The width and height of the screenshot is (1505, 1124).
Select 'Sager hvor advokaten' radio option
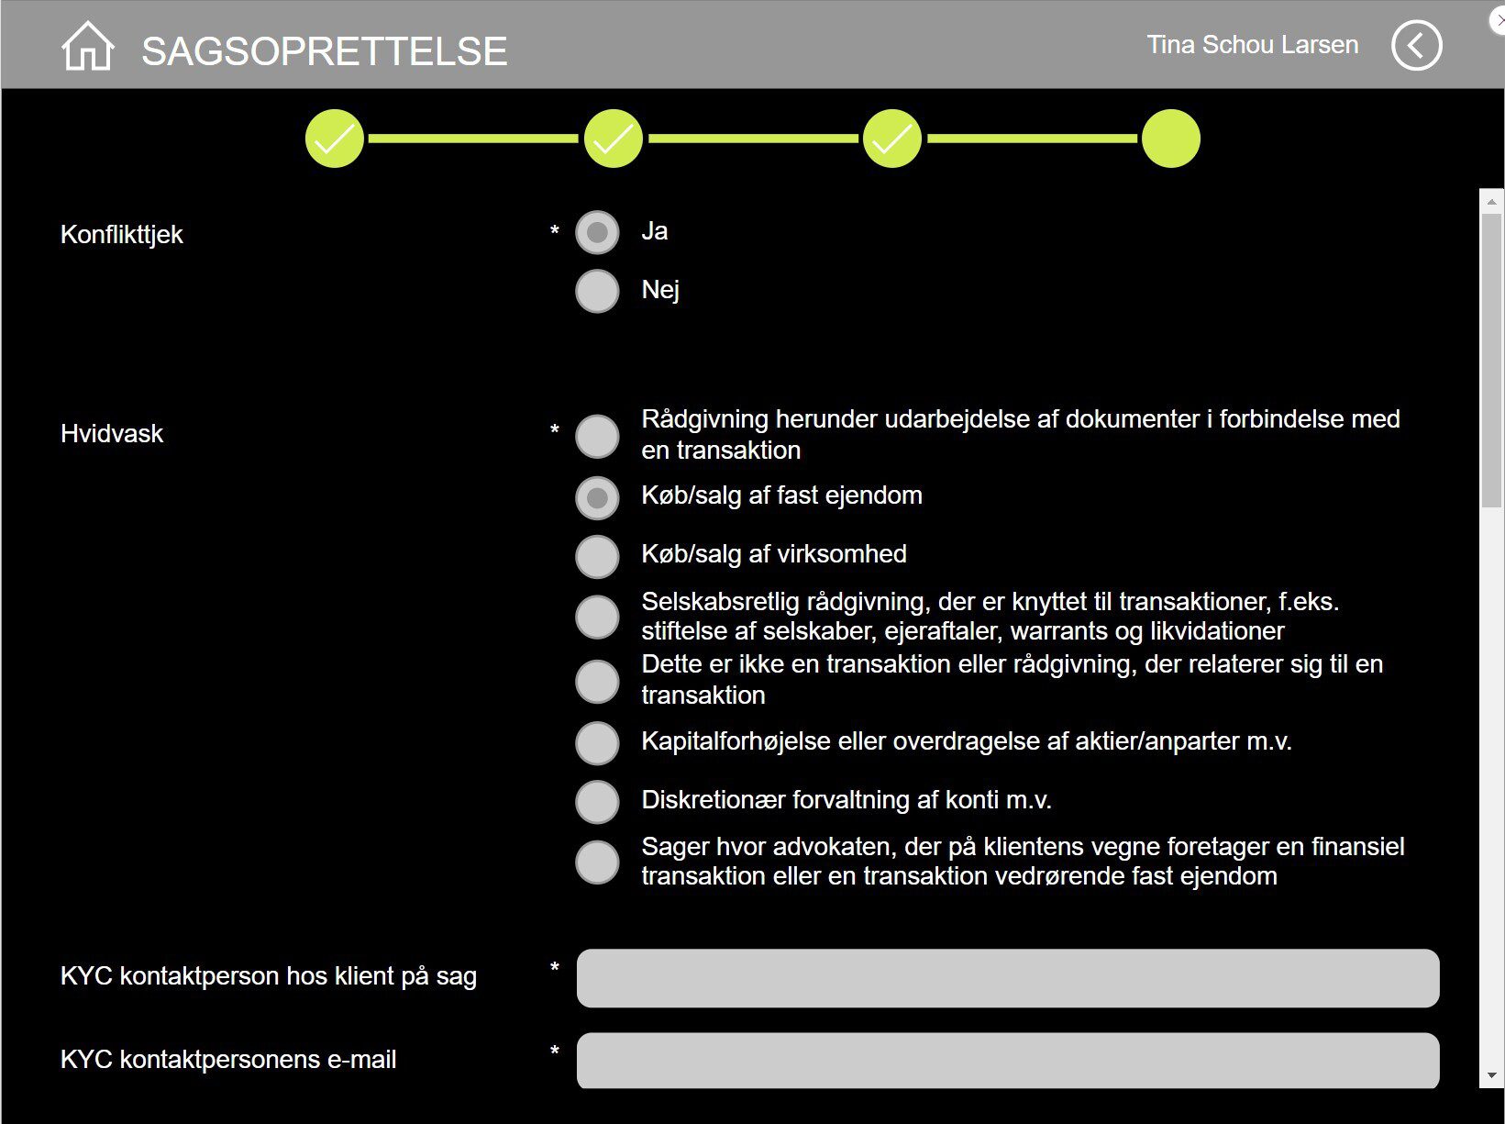pos(597,862)
